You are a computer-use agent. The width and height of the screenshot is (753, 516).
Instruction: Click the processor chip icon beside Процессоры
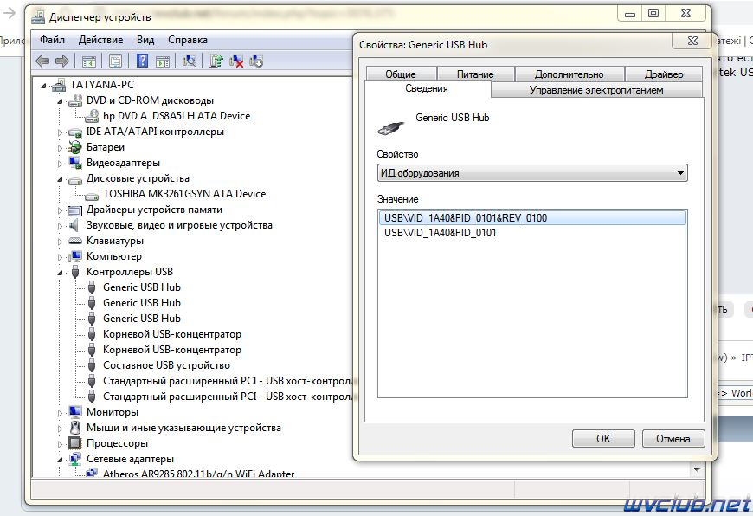pyautogui.click(x=75, y=443)
